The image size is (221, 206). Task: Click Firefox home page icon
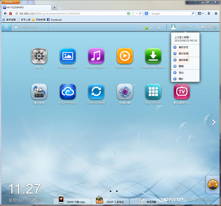(216, 13)
